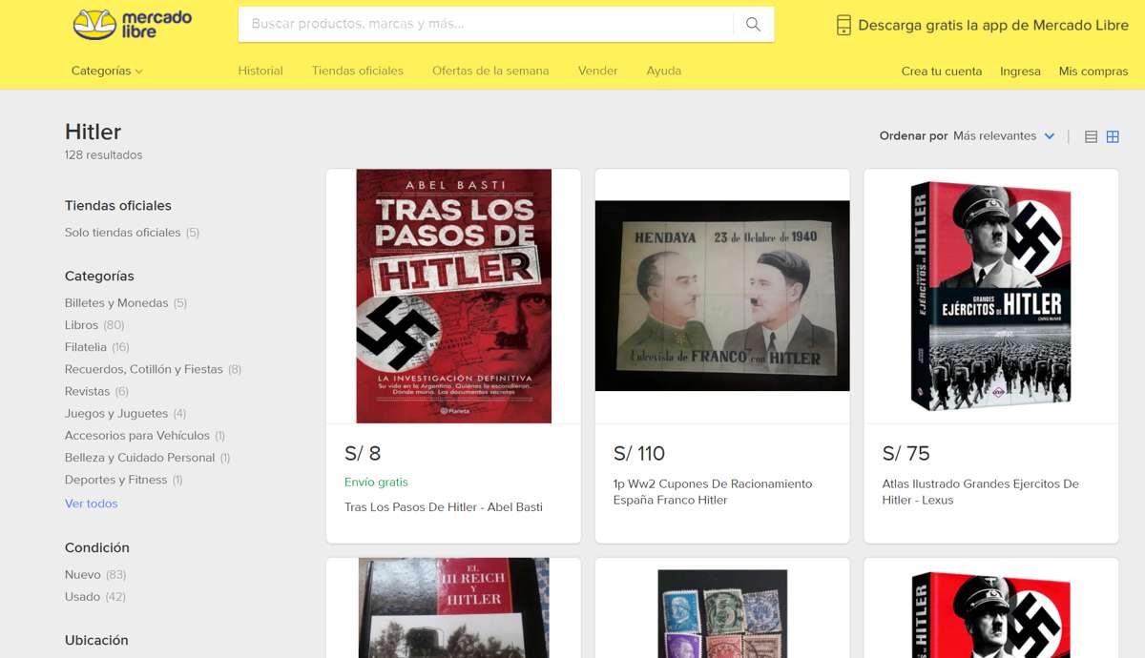Click the search magnifier icon
The image size is (1145, 658).
point(754,25)
